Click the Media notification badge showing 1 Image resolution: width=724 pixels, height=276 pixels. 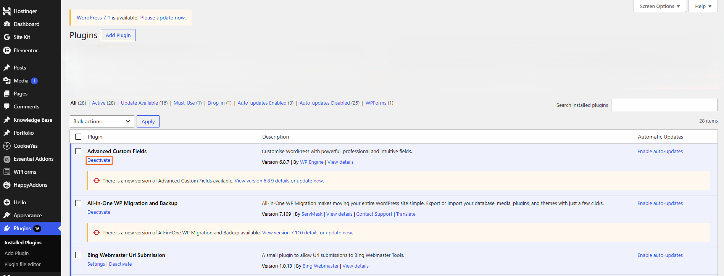(34, 81)
